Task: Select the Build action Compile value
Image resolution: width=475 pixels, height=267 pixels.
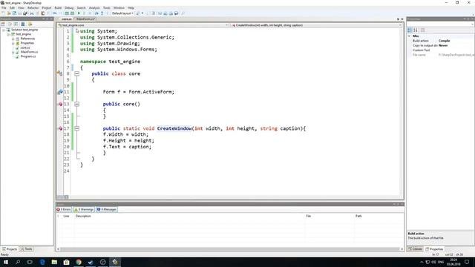Action: click(444, 41)
